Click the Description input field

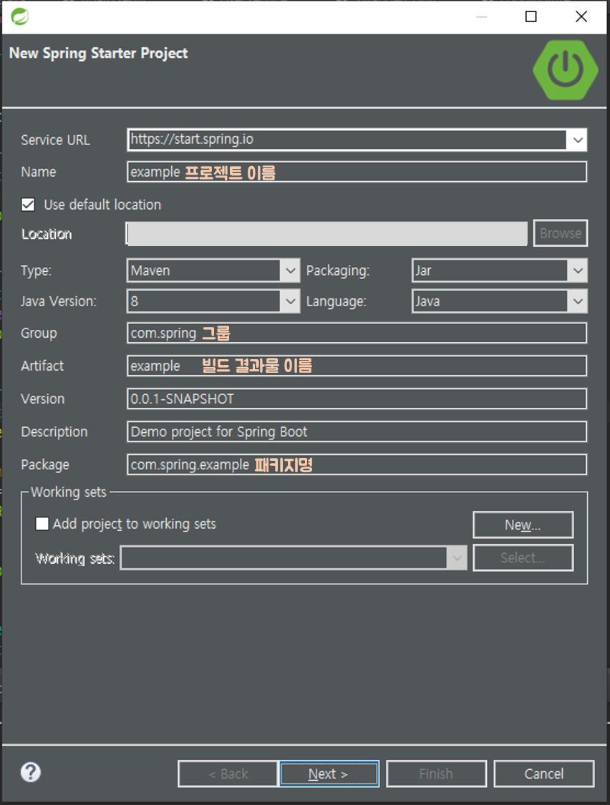[357, 431]
